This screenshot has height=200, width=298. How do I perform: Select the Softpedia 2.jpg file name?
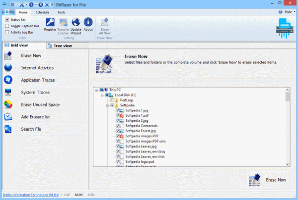[137, 121]
